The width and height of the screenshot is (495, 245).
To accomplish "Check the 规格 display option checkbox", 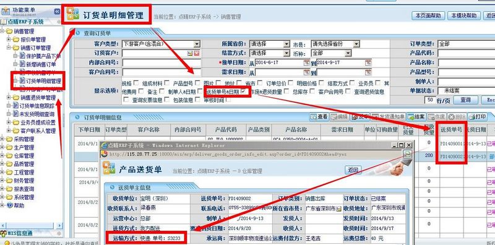I will 136,83.
